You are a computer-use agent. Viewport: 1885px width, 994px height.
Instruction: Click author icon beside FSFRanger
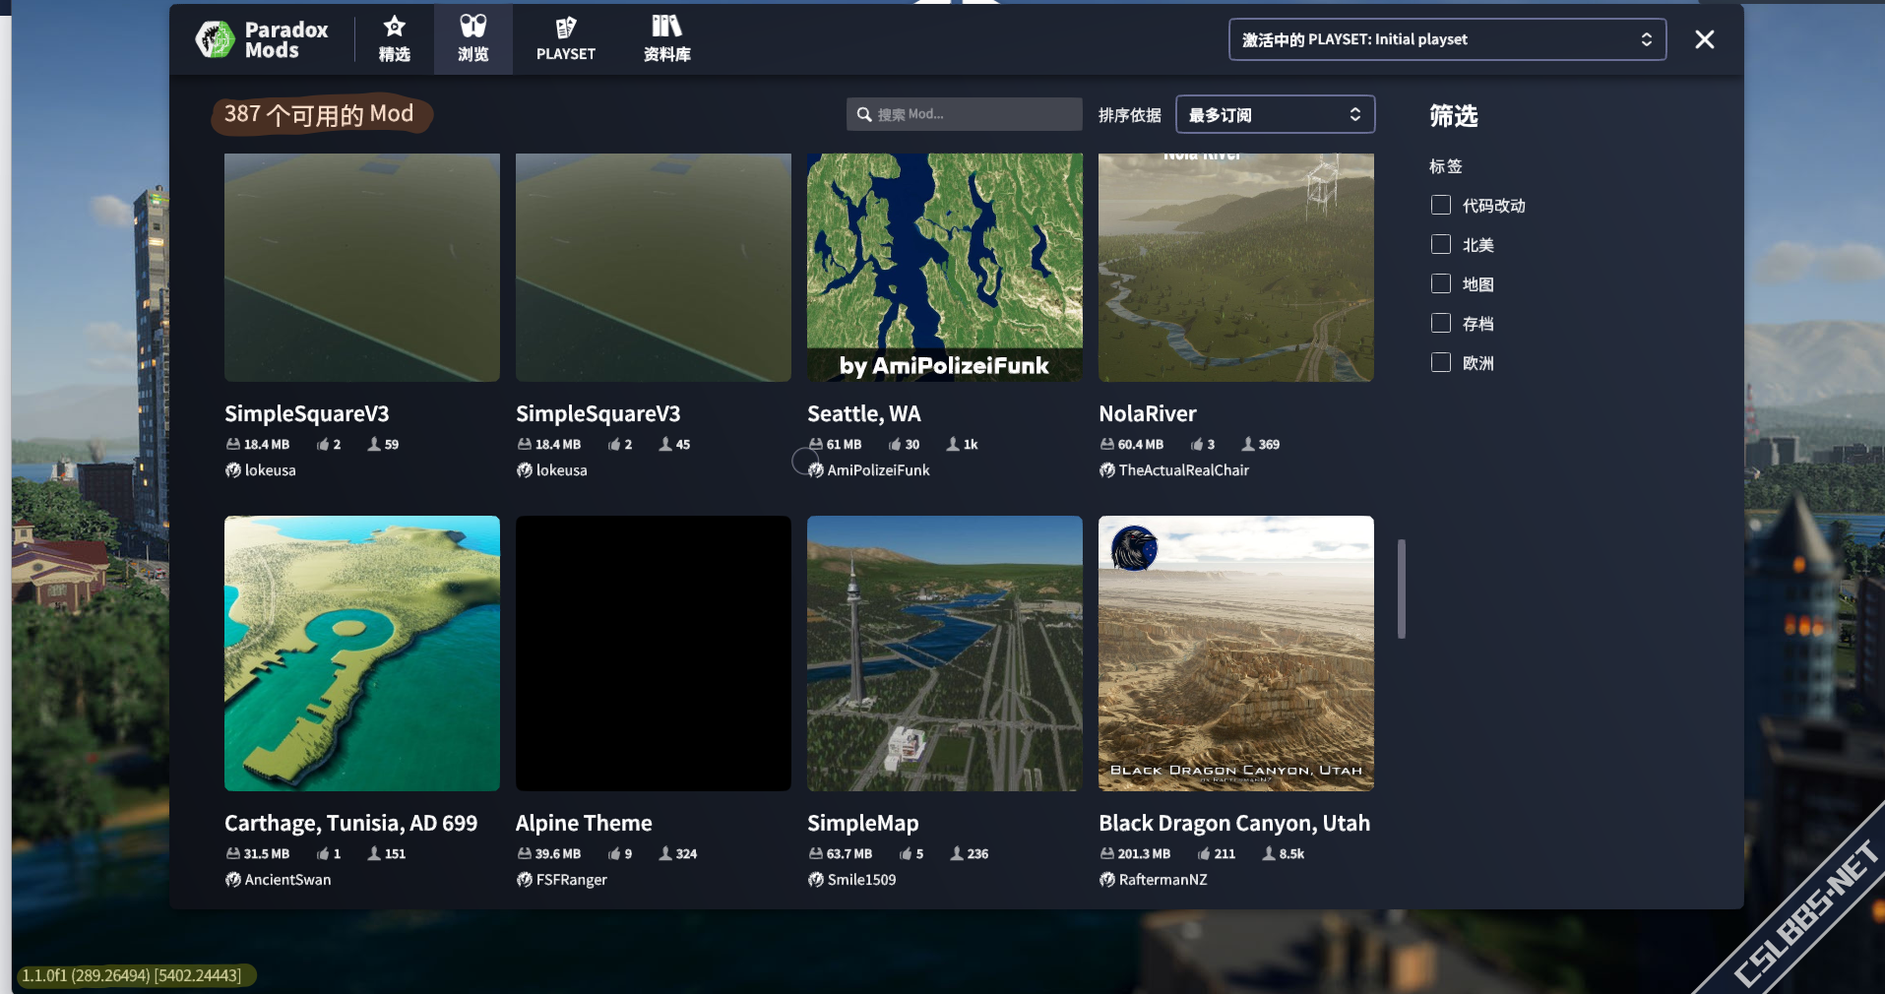point(525,880)
